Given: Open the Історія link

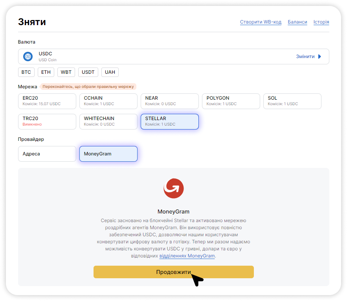Looking at the screenshot, I should (321, 22).
